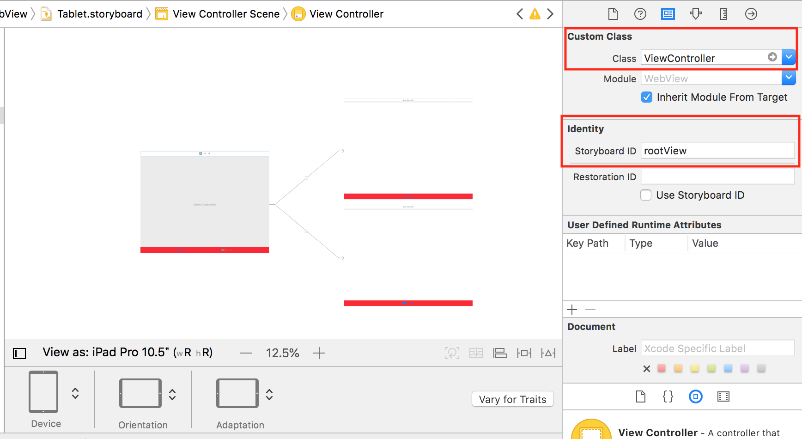Open the Code Snippet library
This screenshot has height=439, width=802.
tap(668, 396)
